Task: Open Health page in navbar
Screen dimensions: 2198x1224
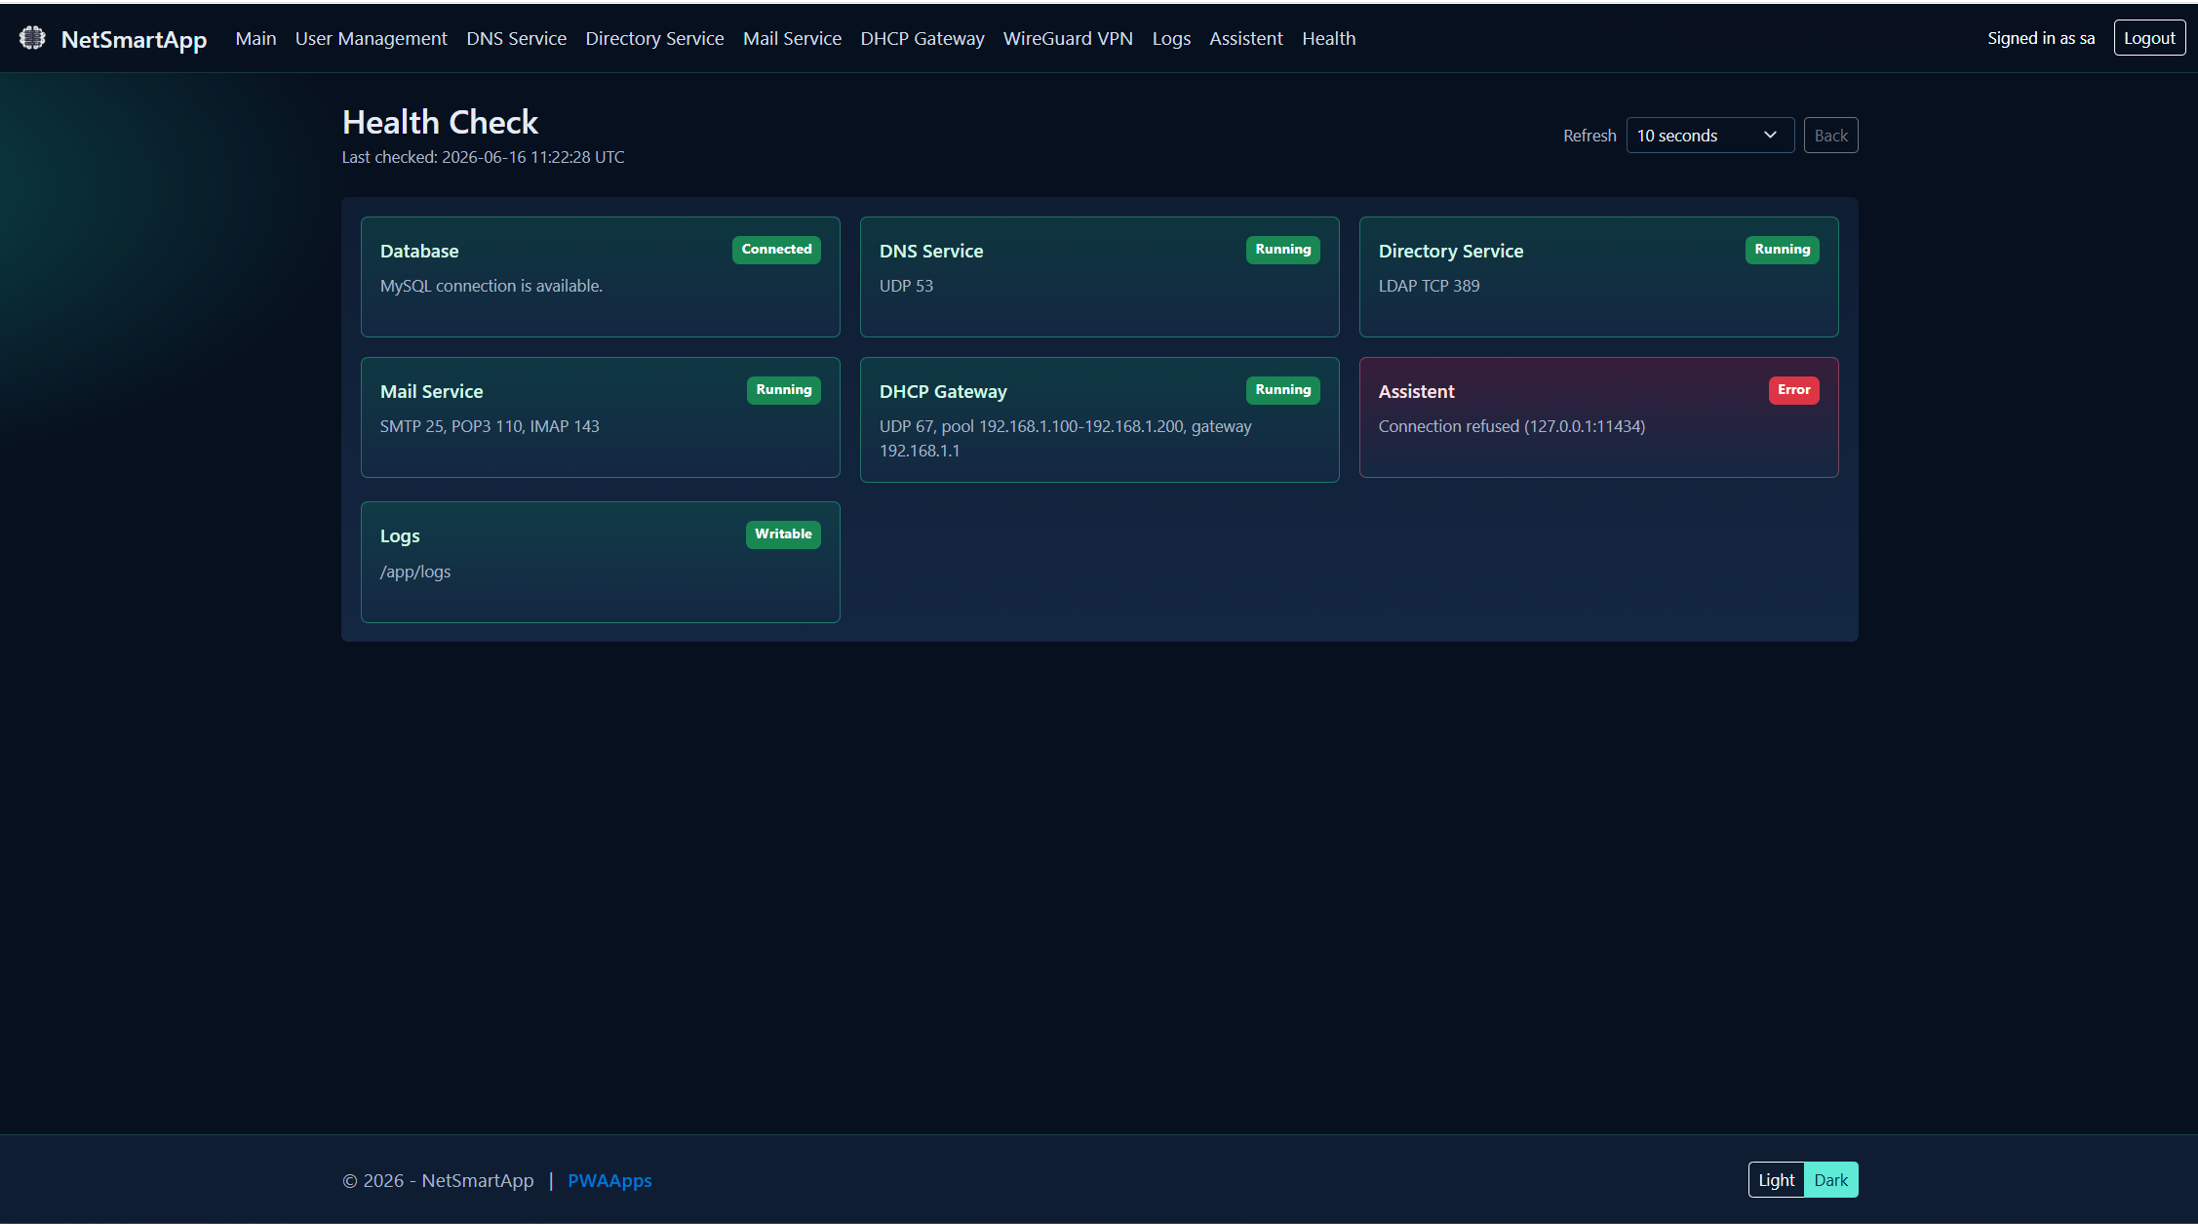Action: tap(1328, 38)
